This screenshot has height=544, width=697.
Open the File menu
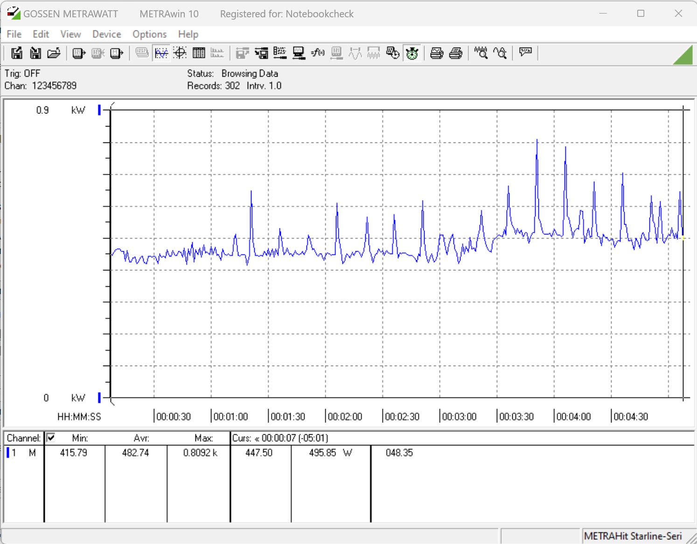[x=14, y=34]
